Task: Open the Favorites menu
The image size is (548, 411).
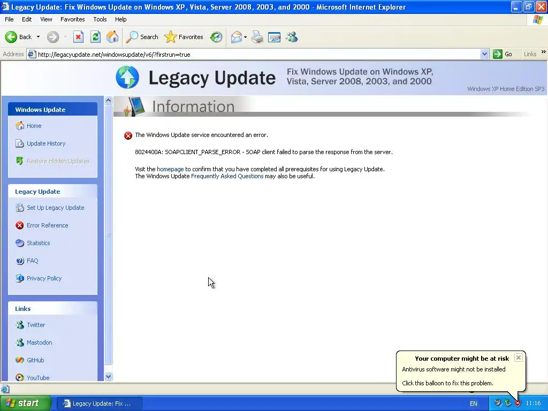Action: click(72, 19)
